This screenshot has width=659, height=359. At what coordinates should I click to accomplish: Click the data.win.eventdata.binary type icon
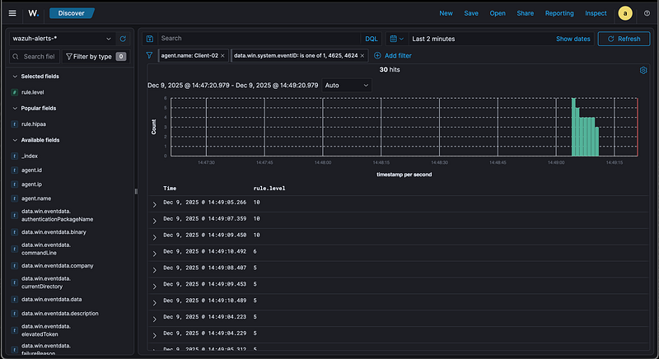(15, 232)
